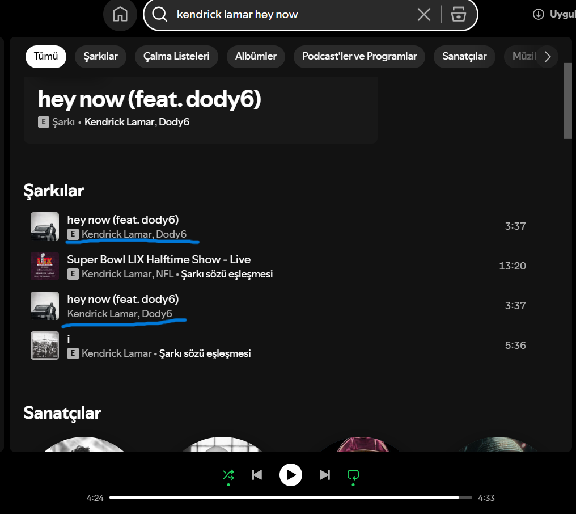Screen dimensions: 576x514
Task: Click the 13:20 duration text
Action: pos(513,266)
